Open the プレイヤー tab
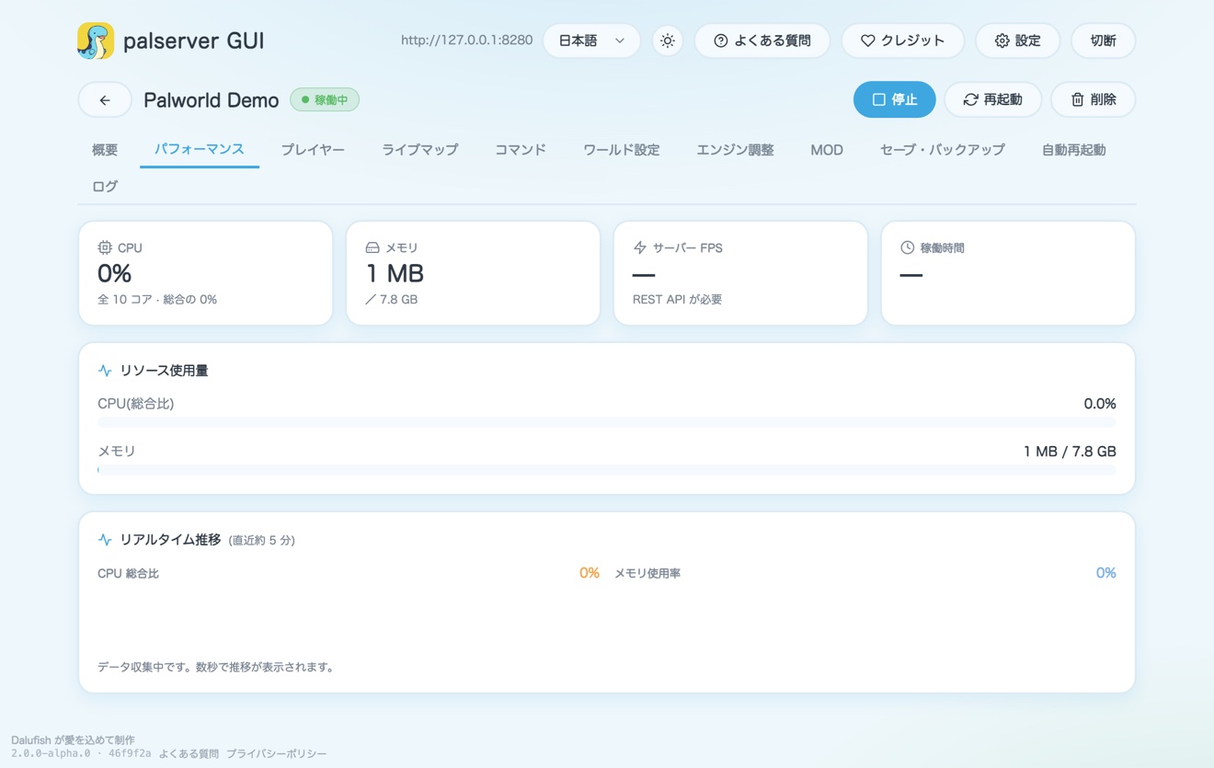The height and width of the screenshot is (768, 1214). [313, 149]
